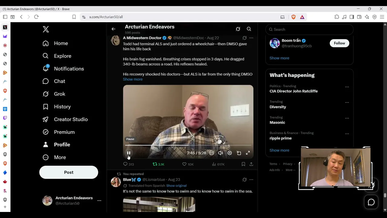
Task: Reload the page in Brave
Action: (x=36, y=17)
